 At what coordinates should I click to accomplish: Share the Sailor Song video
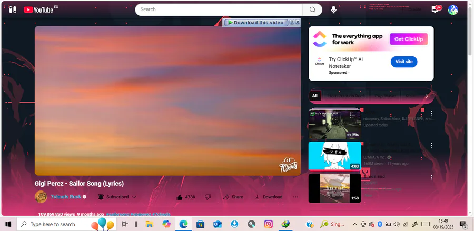pos(233,197)
